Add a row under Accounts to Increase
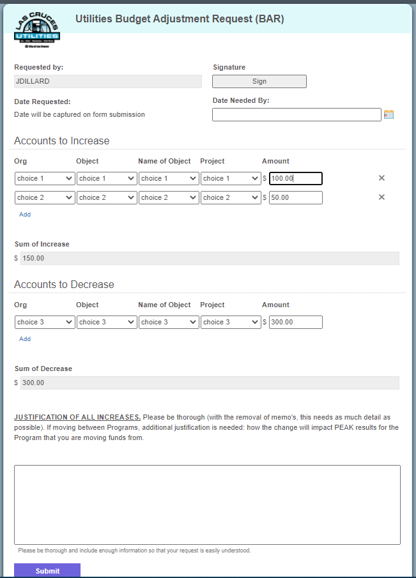 (x=25, y=214)
